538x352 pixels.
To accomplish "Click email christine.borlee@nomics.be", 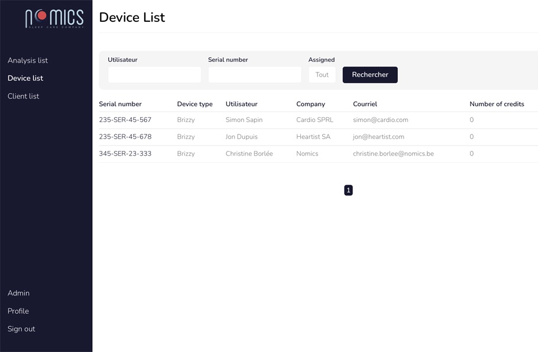I will [393, 154].
